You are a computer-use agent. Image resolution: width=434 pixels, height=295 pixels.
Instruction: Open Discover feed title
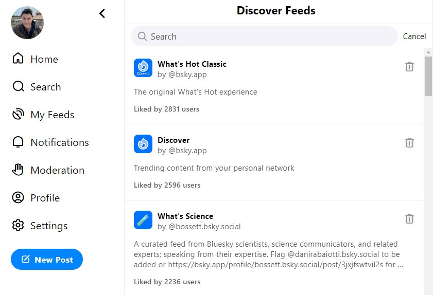[x=173, y=140]
